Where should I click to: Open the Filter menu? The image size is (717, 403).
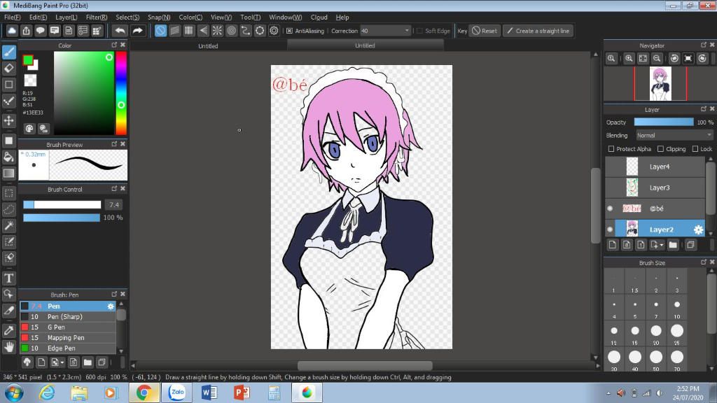(97, 17)
